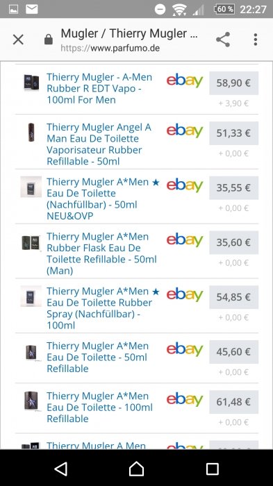This screenshot has height=486, width=273.
Task: Tap the share icon in browser header
Action: point(223,40)
